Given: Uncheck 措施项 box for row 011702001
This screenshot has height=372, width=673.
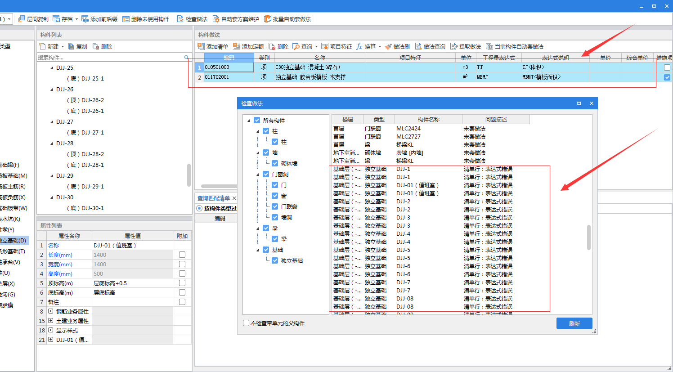Looking at the screenshot, I should (x=667, y=77).
